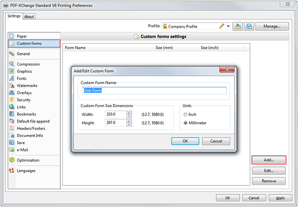The image size is (298, 207).
Task: Select the Millimeter units radio button
Action: click(x=185, y=123)
